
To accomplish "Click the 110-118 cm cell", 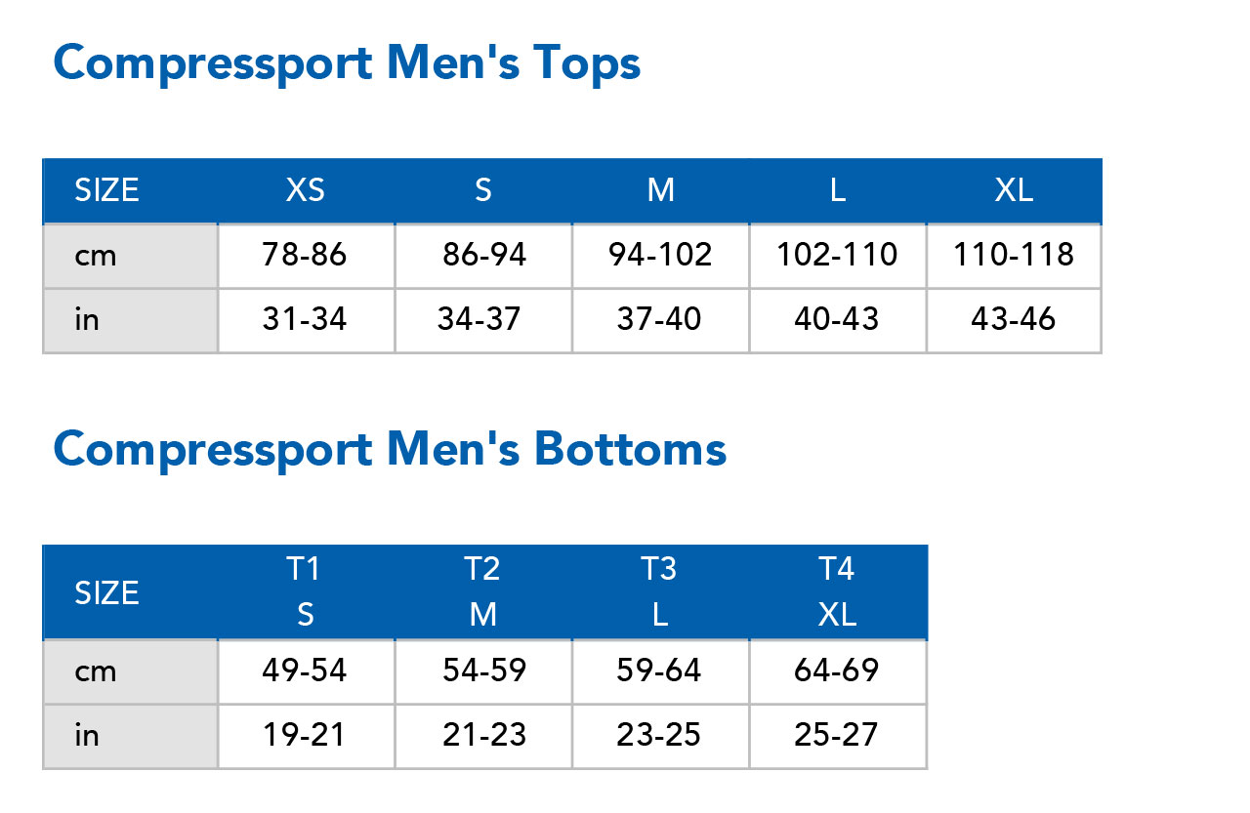I will pyautogui.click(x=1014, y=256).
